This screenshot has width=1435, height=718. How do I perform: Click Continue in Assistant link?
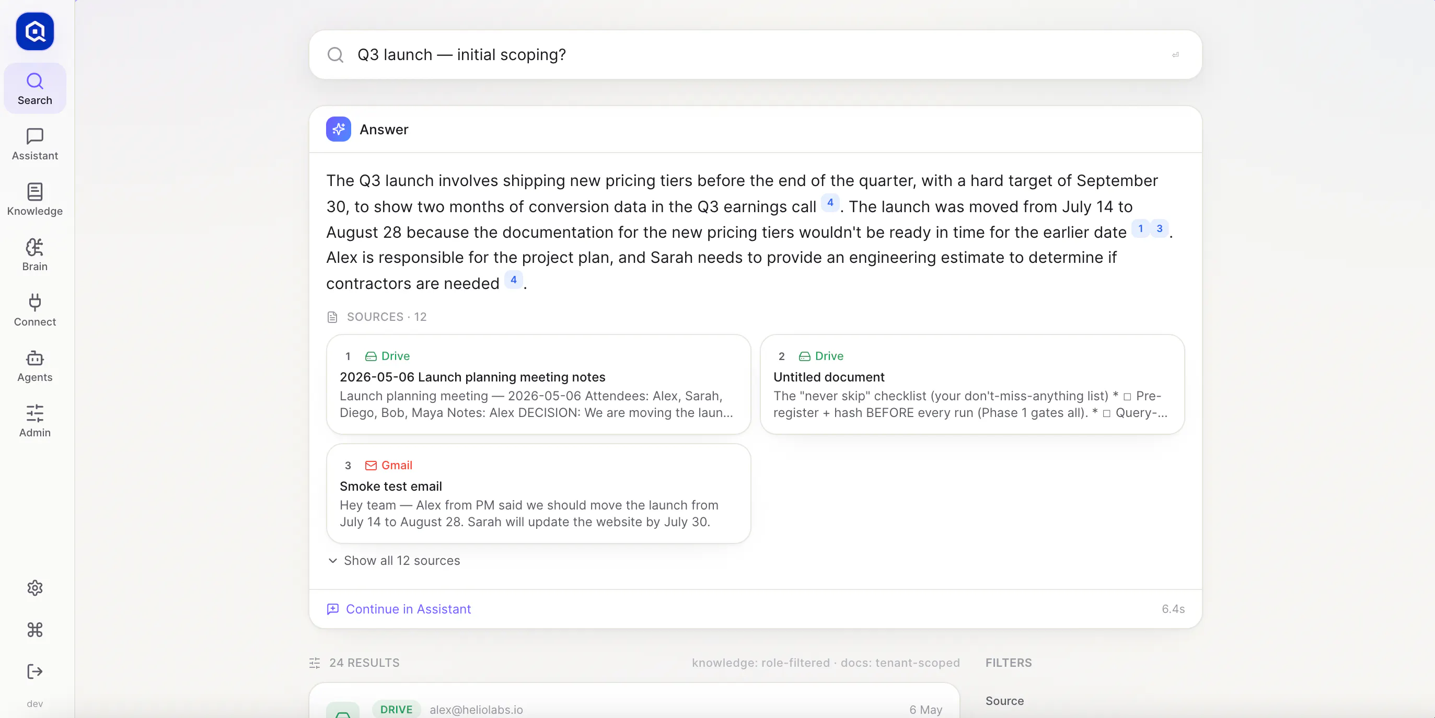pos(399,609)
